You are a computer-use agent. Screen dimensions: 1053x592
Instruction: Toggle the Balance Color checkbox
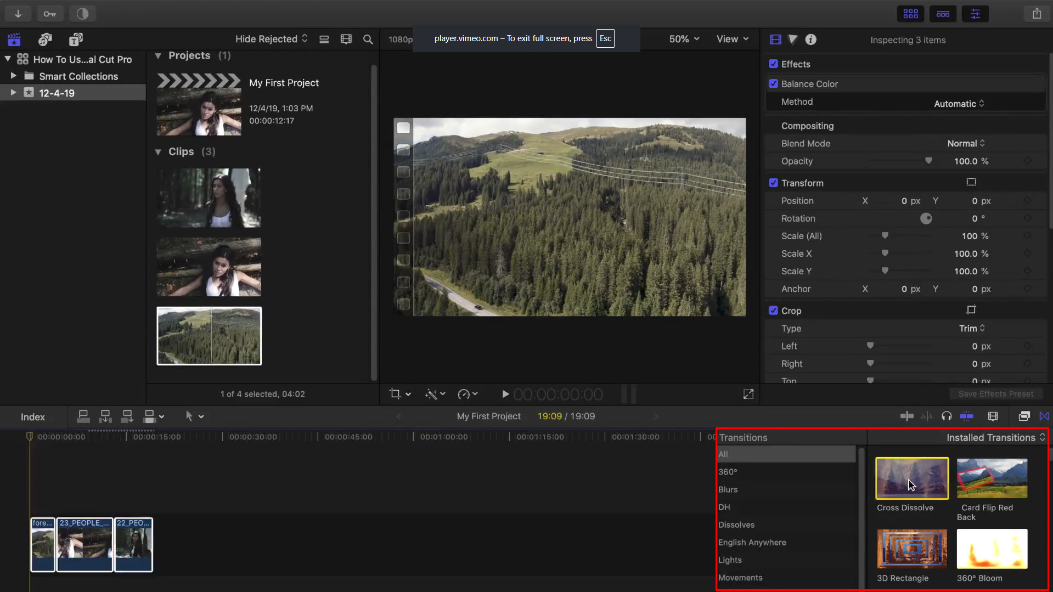(x=774, y=83)
